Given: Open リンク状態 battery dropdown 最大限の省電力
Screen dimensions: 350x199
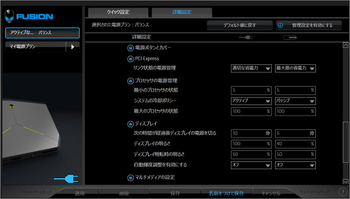Looking at the screenshot, I should [x=295, y=68].
